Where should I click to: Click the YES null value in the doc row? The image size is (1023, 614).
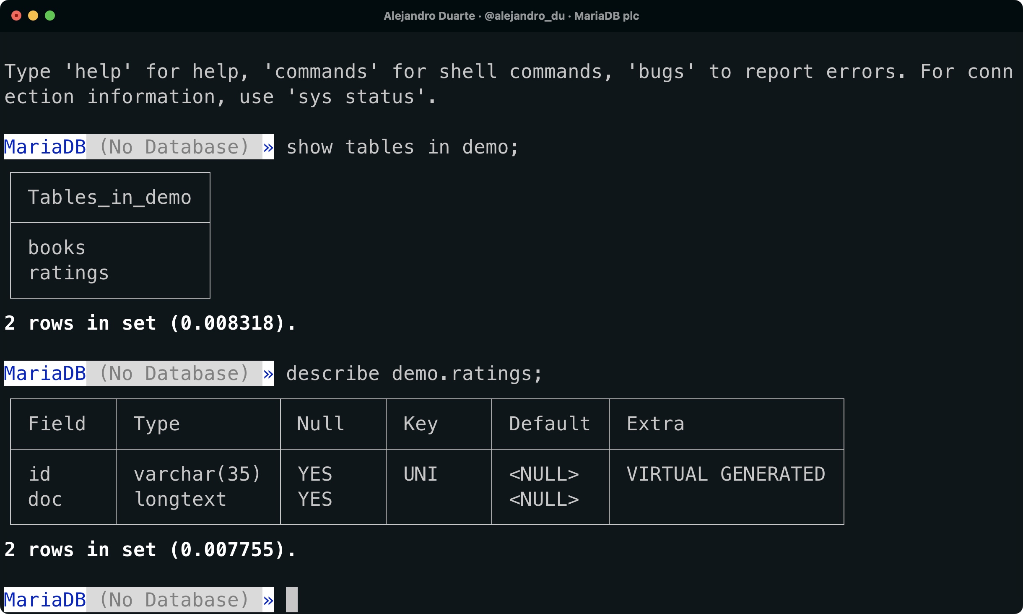315,500
